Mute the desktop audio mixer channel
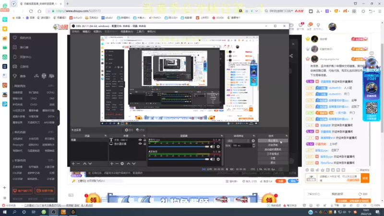This screenshot has width=384, height=216. point(212,159)
